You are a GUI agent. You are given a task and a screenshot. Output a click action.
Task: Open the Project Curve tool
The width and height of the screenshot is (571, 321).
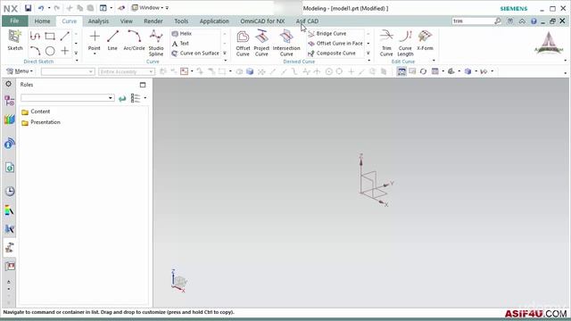point(261,43)
